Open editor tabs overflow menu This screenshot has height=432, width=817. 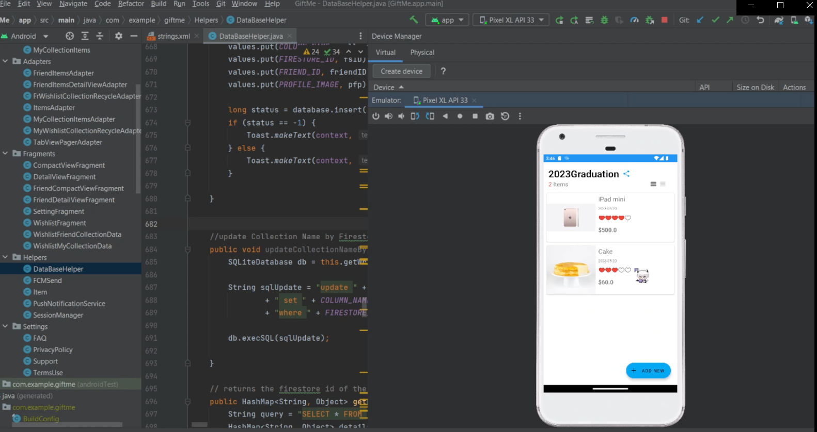tap(360, 36)
